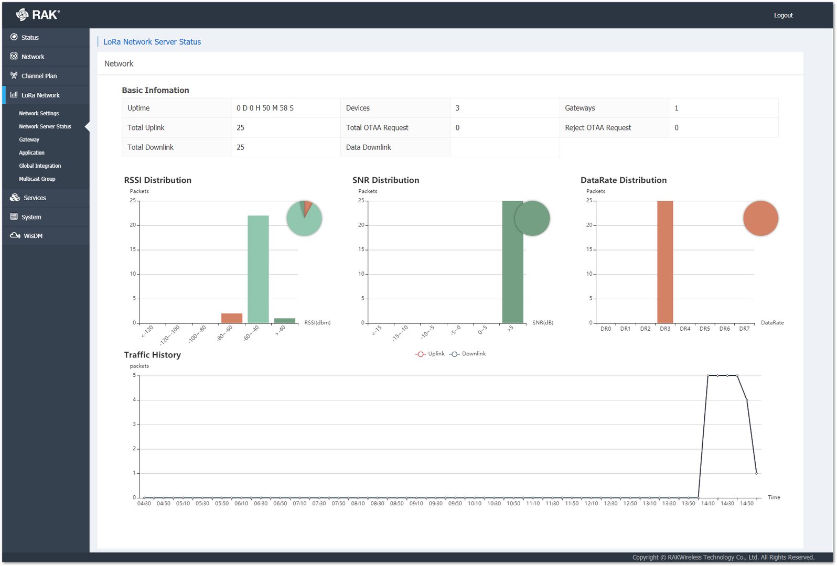
Task: Click the >-40 RSSI bar
Action: [x=285, y=321]
